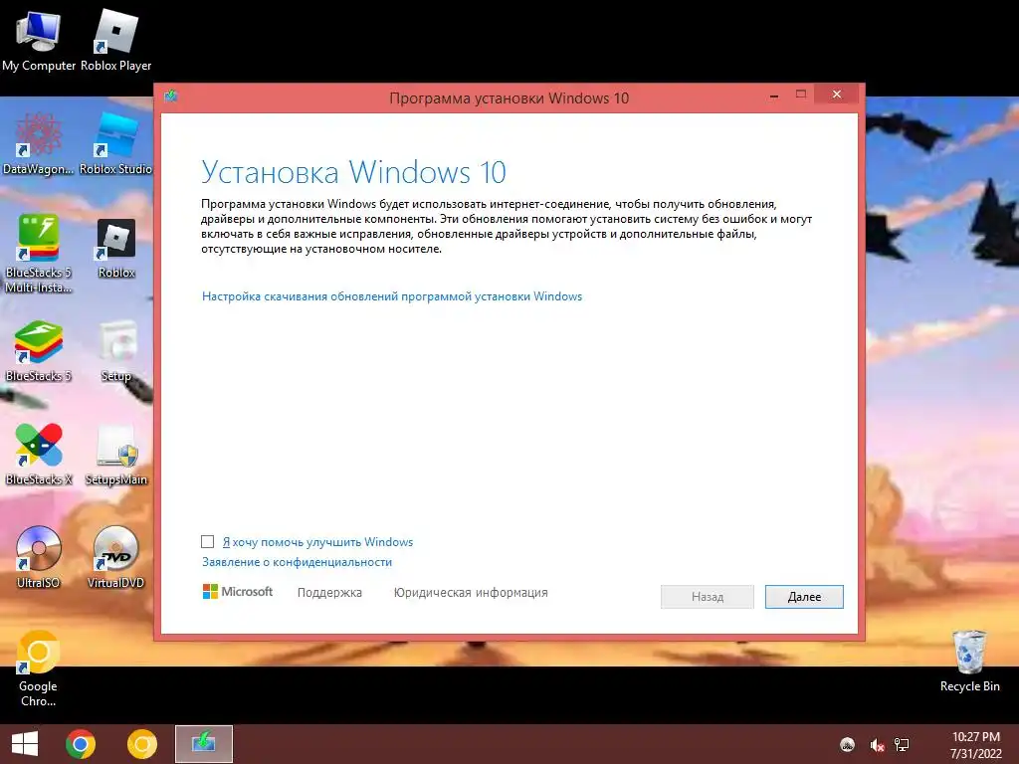
Task: Open Roblox Studio shortcut
Action: pyautogui.click(x=115, y=143)
